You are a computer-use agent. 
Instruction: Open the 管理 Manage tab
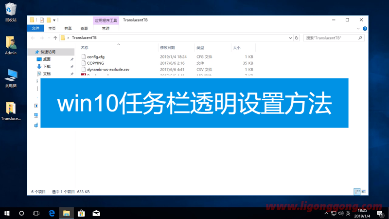coord(106,28)
